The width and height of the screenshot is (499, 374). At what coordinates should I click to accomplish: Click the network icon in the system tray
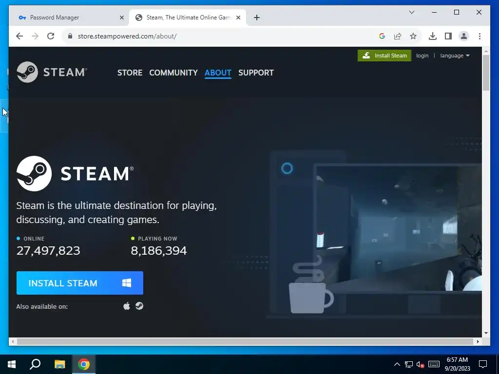tap(409, 364)
